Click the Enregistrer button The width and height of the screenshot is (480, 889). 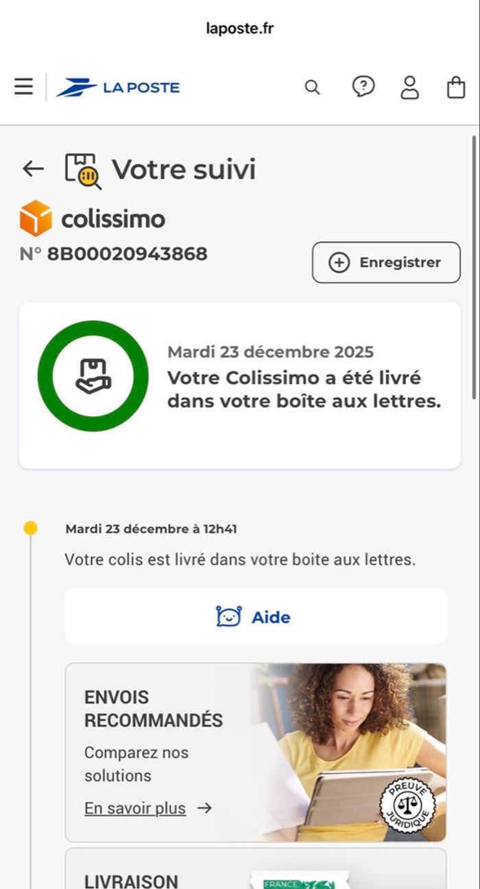click(386, 262)
